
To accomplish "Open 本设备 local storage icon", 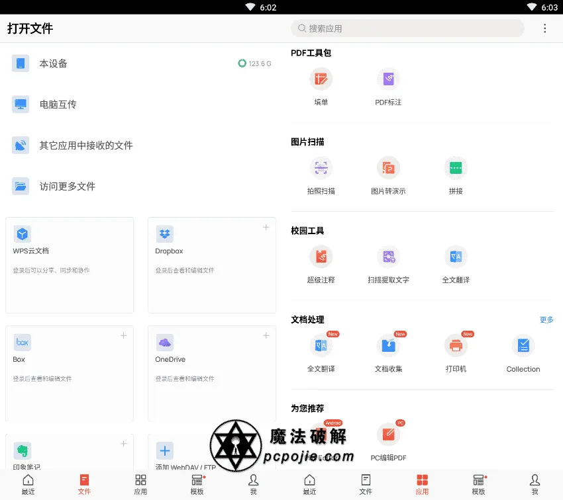I will [x=21, y=63].
